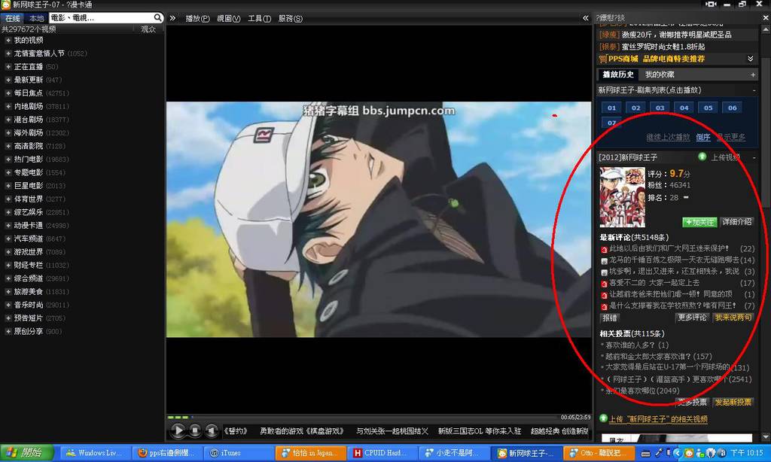
Task: Expand the 内地剧场 category
Action: (x=8, y=107)
